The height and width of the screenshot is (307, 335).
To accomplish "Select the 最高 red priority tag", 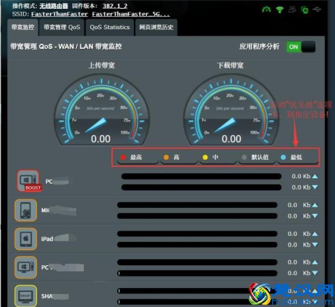I will pos(138,158).
